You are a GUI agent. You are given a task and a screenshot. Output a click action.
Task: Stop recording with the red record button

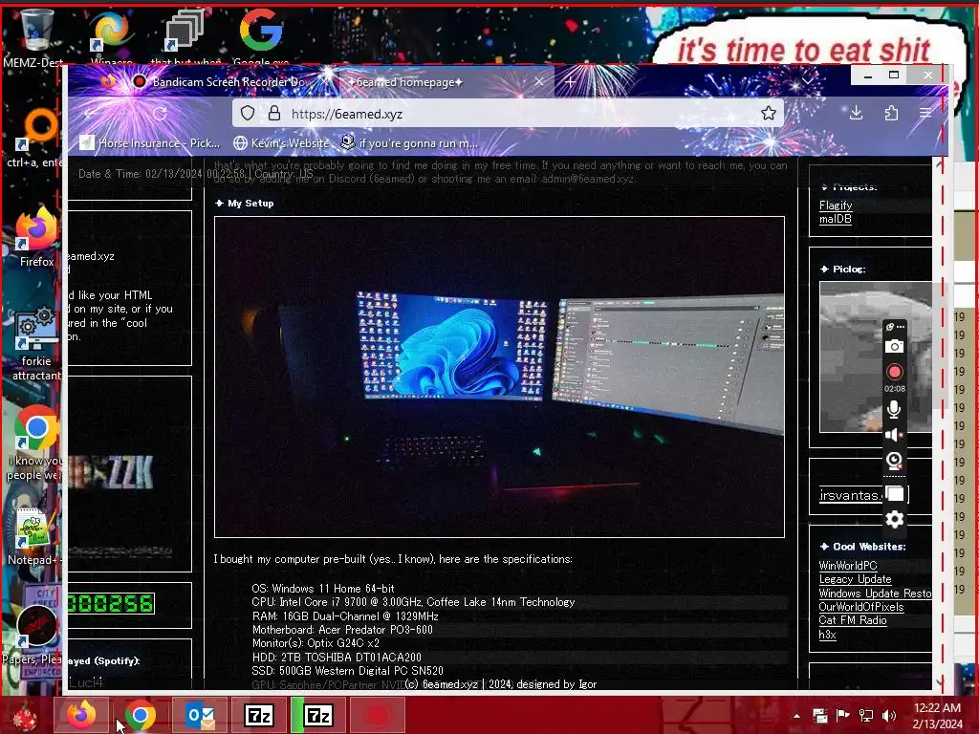tap(894, 372)
